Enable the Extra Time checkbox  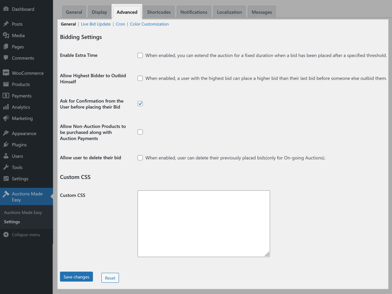[140, 55]
